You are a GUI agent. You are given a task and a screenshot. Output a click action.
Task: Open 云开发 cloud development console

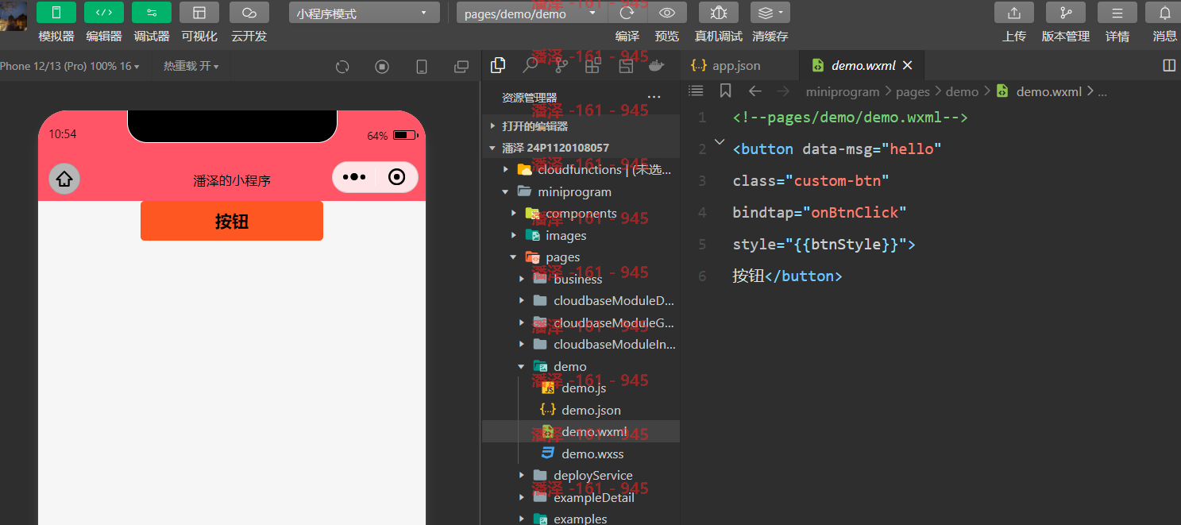(x=249, y=13)
